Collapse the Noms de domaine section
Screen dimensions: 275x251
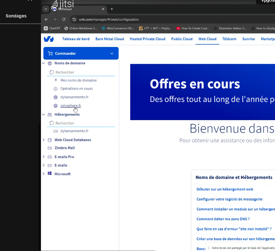click(44, 63)
